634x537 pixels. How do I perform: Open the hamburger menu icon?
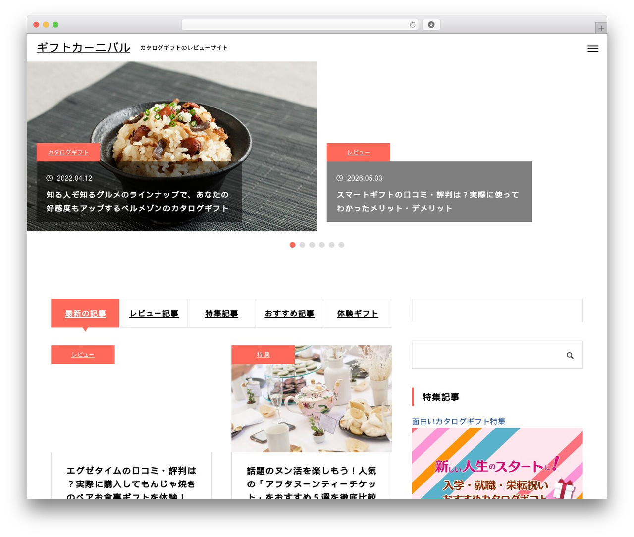[593, 49]
